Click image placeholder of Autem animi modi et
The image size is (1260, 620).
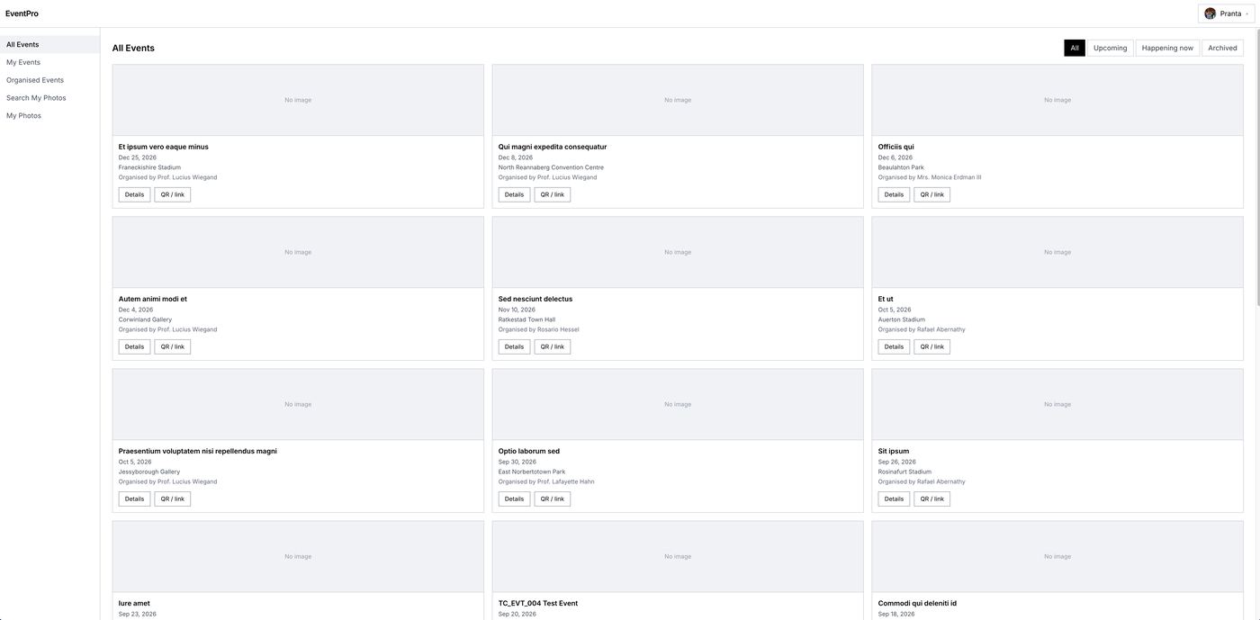point(298,252)
